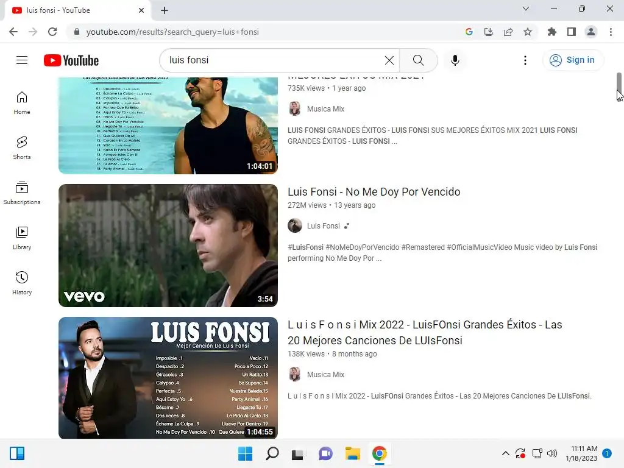
Task: Open No Me Doy Por Vencido thumbnail
Action: click(168, 245)
